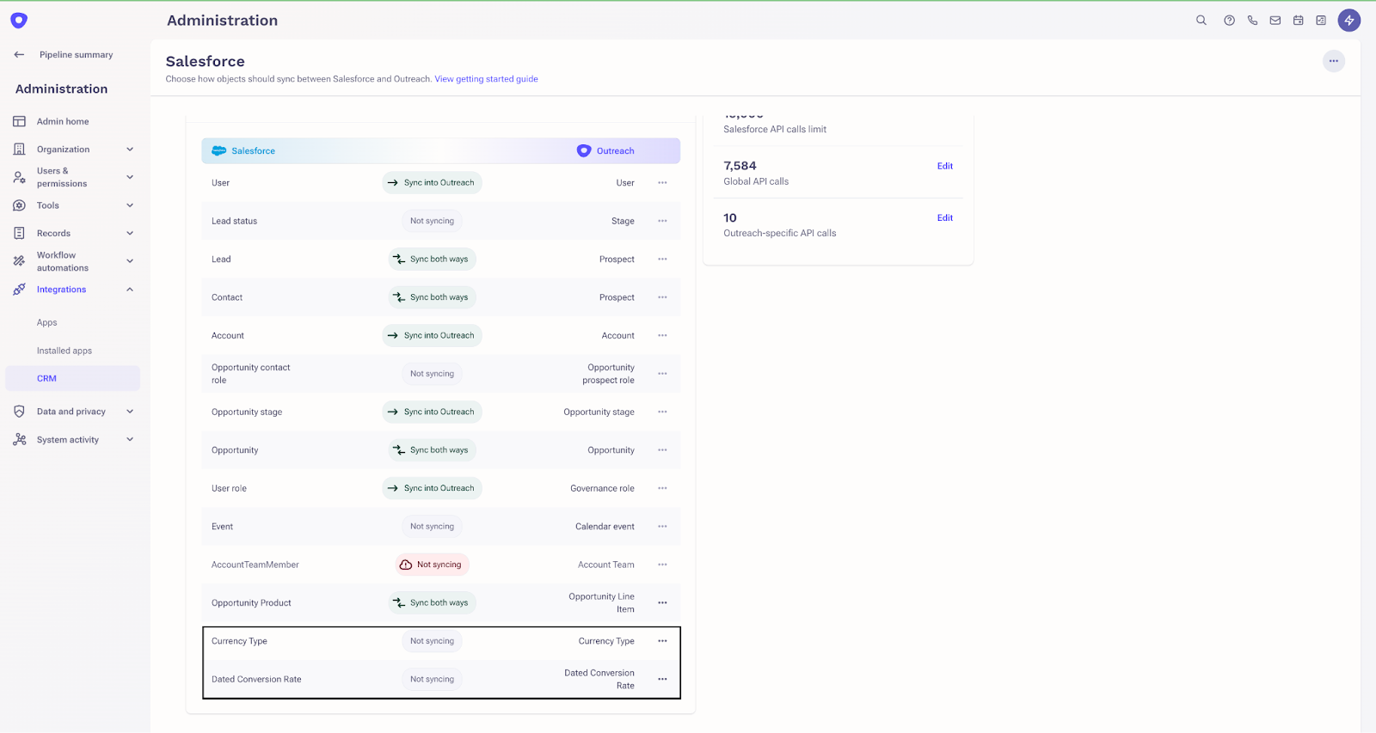This screenshot has height=733, width=1376.
Task: Click Sync both ways badge for Opportunity
Action: coord(432,450)
